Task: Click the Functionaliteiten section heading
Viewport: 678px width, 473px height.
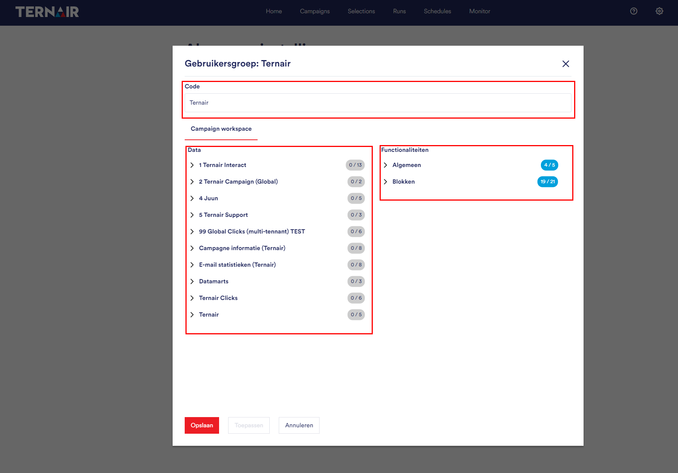Action: [x=405, y=150]
